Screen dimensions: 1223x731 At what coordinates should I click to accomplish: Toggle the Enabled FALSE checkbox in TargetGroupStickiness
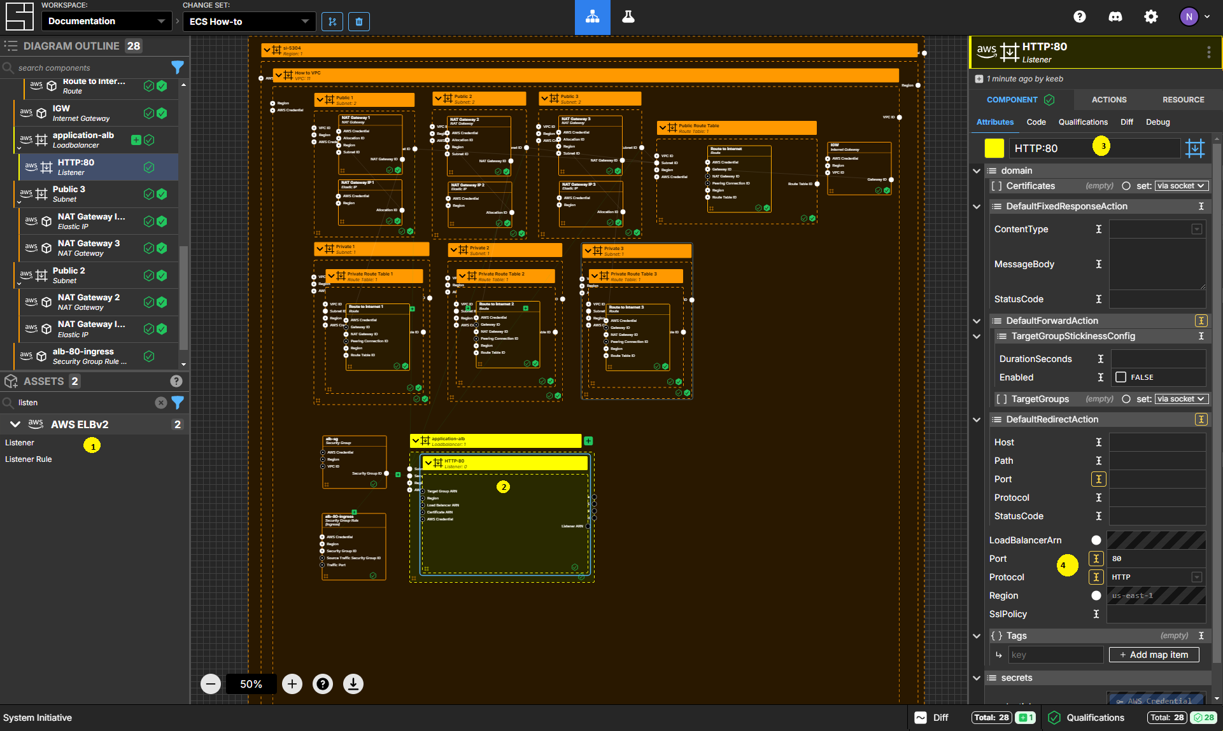(x=1120, y=376)
